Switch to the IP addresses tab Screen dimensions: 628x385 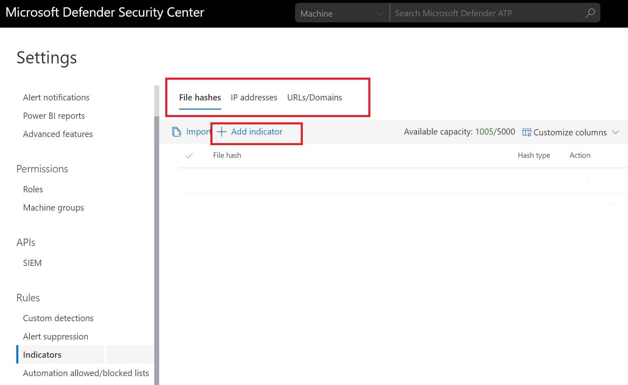tap(254, 98)
